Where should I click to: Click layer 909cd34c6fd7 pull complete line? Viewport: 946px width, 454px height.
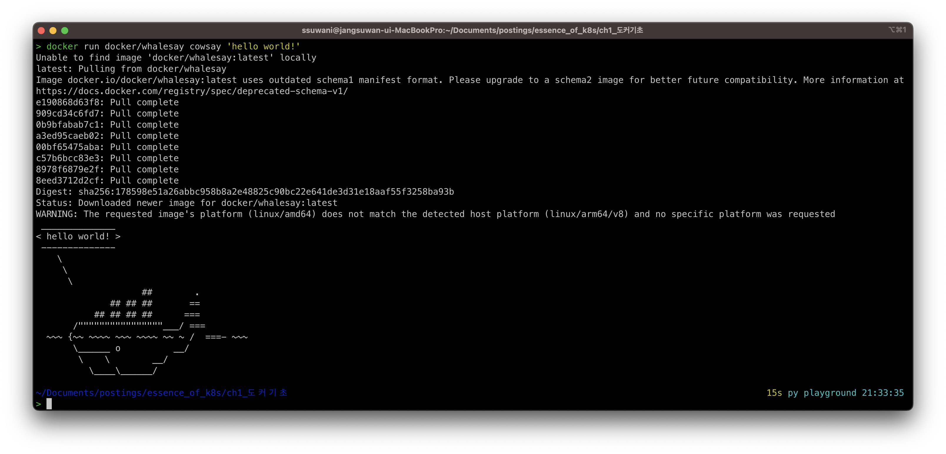pos(107,113)
